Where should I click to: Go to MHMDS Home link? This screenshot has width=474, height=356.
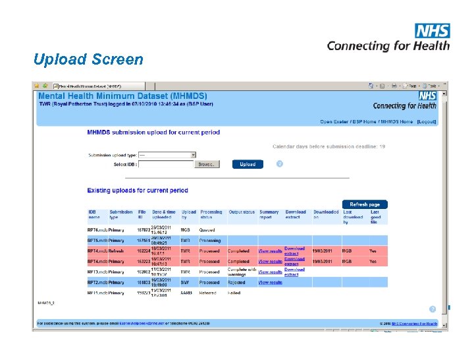tap(396, 122)
